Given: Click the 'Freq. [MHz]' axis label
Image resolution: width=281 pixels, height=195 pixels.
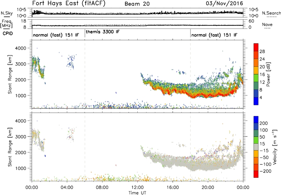Looking at the screenshot, I should pyautogui.click(x=7, y=24).
